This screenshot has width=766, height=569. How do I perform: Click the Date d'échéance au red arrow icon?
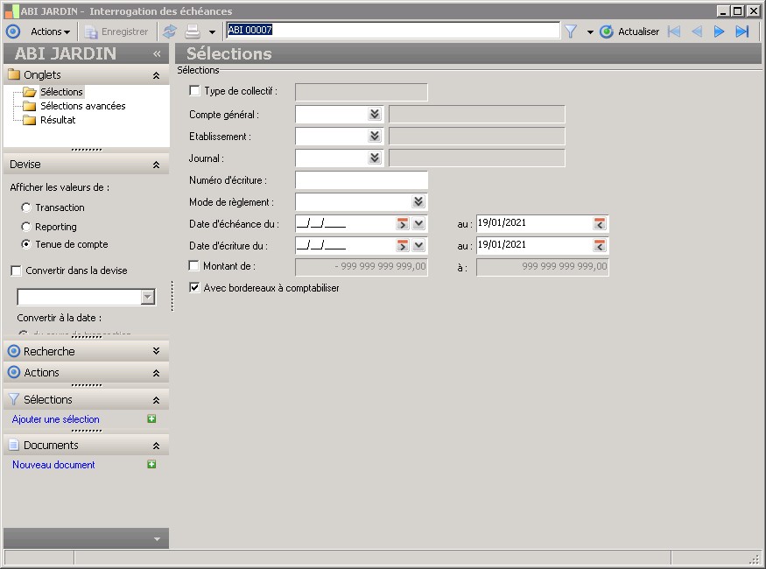[x=600, y=224]
